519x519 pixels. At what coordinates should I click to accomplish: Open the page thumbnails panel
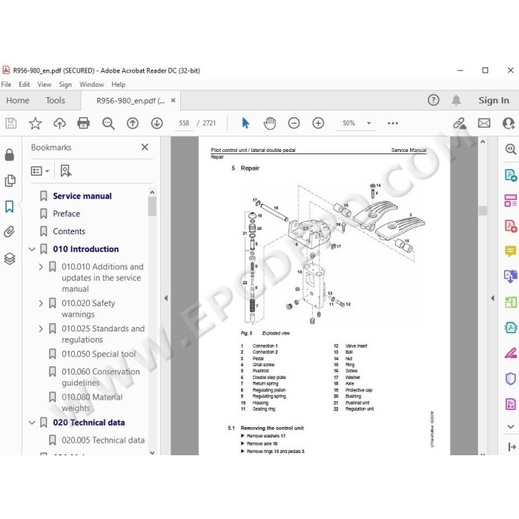[x=10, y=180]
